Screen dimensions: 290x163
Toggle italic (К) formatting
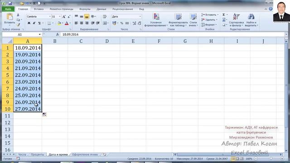tap(34, 23)
